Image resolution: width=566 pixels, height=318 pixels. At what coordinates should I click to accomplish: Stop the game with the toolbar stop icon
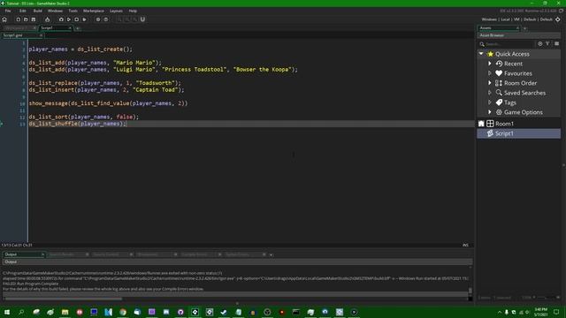click(77, 19)
